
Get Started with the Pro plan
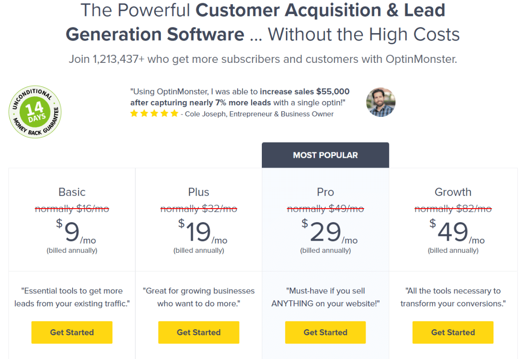coord(326,332)
